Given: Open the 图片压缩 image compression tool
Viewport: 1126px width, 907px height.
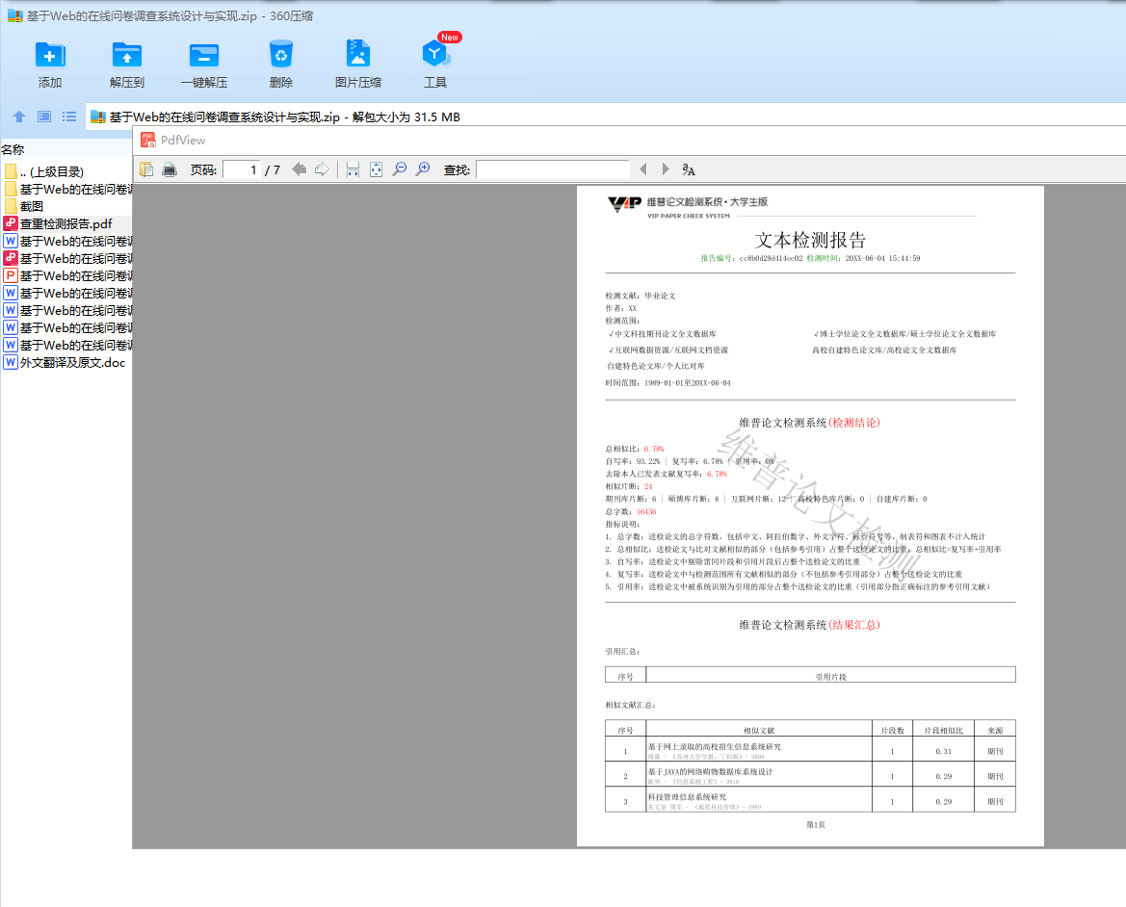Looking at the screenshot, I should click(x=357, y=64).
